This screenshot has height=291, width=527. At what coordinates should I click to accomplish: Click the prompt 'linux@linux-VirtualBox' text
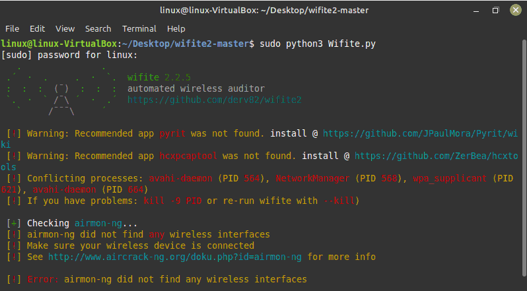pyautogui.click(x=59, y=44)
